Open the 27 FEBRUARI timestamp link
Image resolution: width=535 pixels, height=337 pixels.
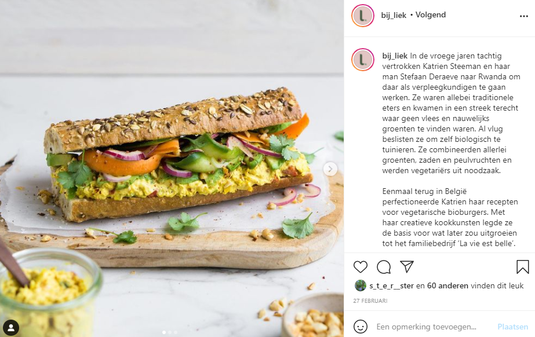point(370,301)
